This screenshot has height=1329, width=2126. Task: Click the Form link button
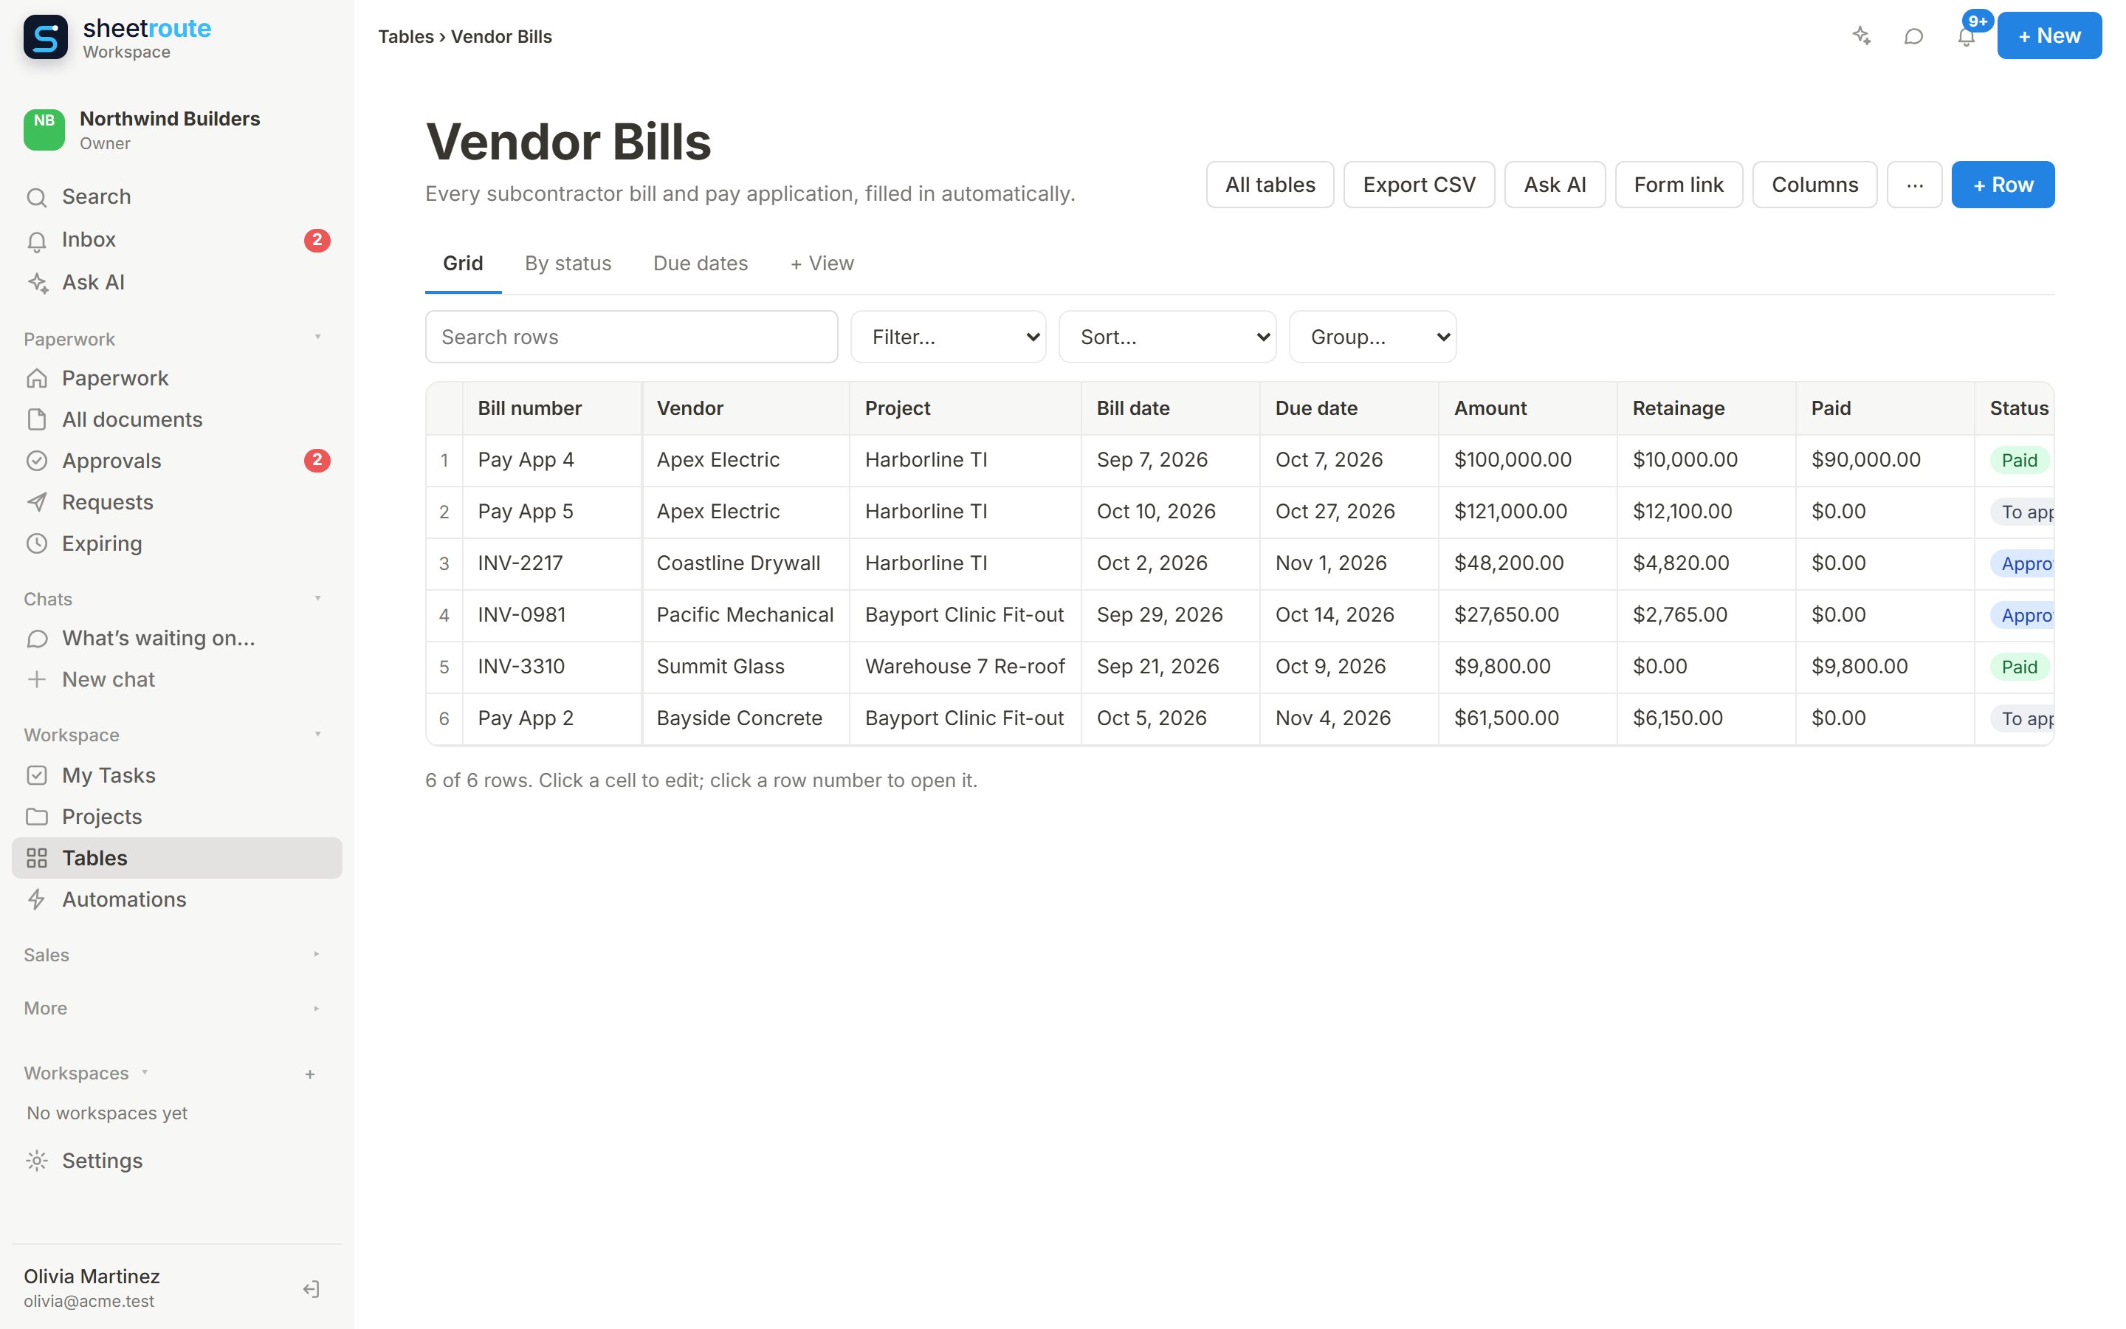[x=1679, y=185]
